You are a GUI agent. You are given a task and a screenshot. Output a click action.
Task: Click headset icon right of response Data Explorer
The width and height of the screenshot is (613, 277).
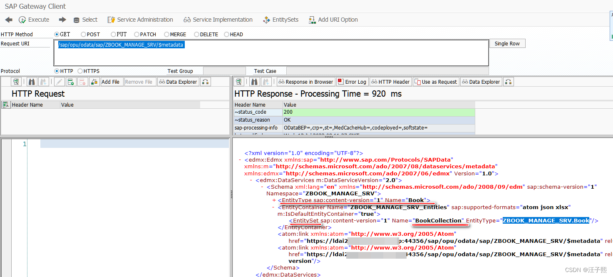[508, 82]
